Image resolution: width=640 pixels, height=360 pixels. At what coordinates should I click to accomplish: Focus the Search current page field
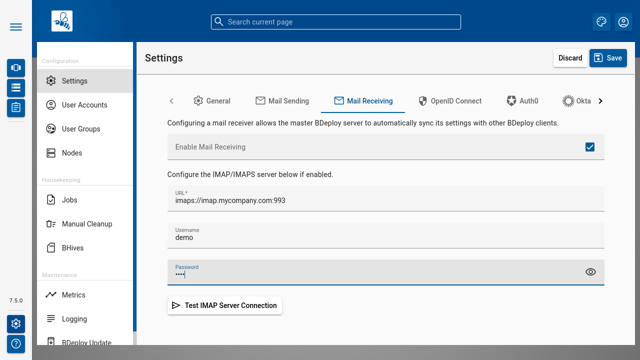[336, 22]
